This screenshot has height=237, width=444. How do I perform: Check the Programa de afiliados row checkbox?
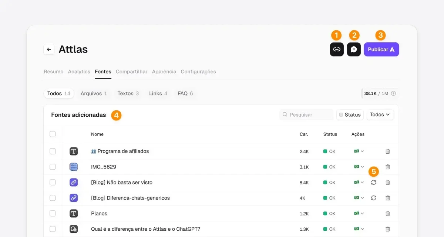pos(53,151)
